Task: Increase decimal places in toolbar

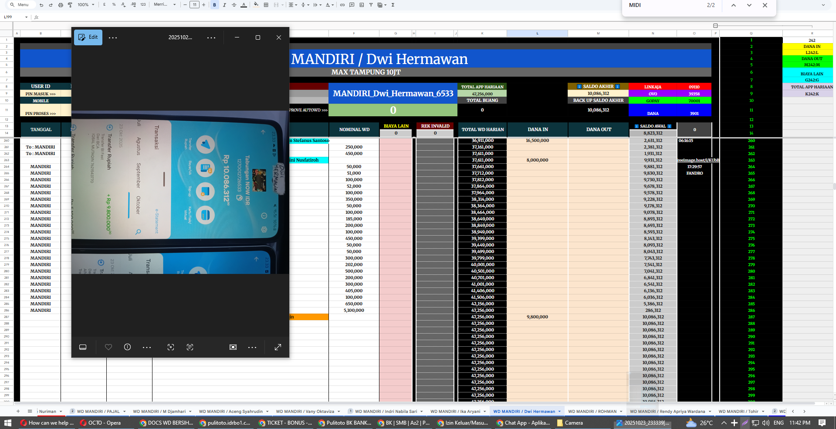Action: point(133,5)
